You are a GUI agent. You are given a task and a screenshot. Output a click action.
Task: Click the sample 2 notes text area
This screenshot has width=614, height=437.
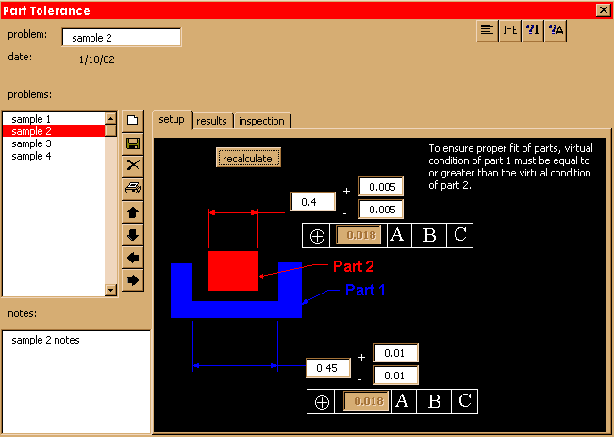(75, 378)
